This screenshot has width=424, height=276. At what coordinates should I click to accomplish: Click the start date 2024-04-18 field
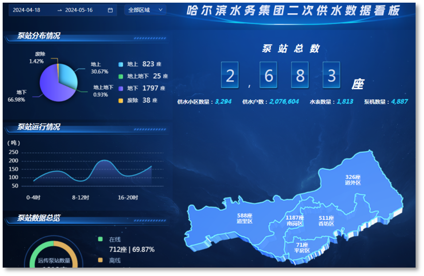[27, 10]
